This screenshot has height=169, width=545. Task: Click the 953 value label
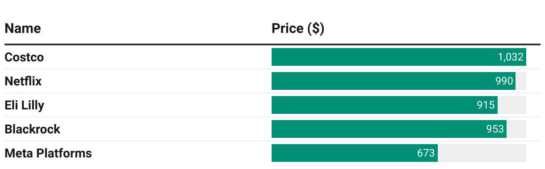(x=495, y=129)
